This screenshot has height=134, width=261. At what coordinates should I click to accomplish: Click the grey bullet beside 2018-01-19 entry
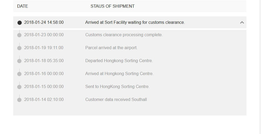click(x=19, y=48)
